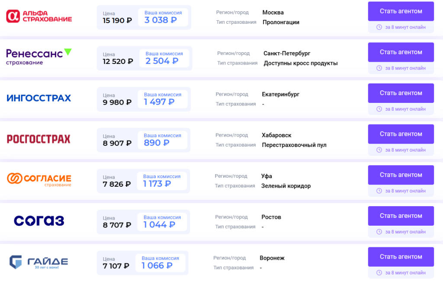The height and width of the screenshot is (281, 443).
Task: Click the Согласие страхование logo
Action: point(39,180)
